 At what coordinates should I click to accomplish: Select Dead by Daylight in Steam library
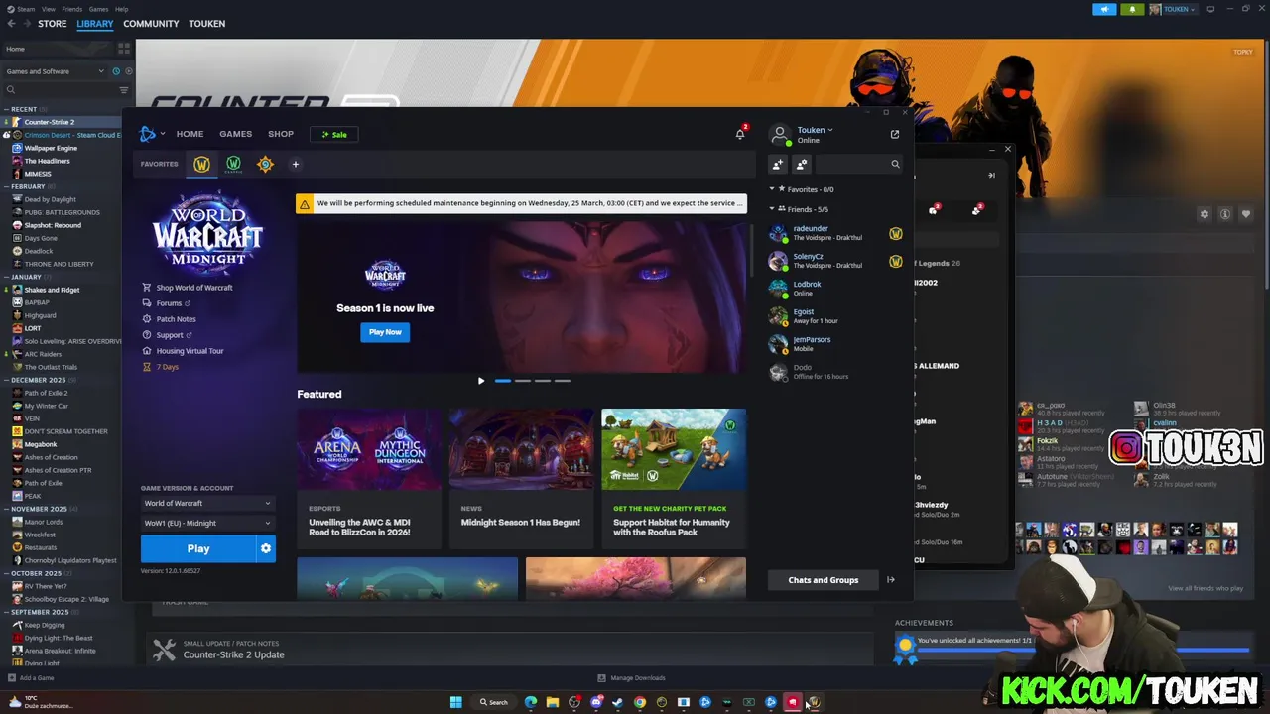[50, 199]
